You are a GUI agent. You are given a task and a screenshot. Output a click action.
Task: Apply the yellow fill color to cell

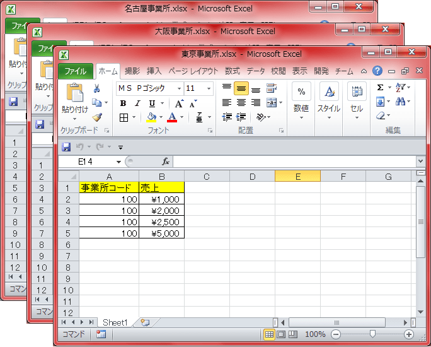point(151,117)
